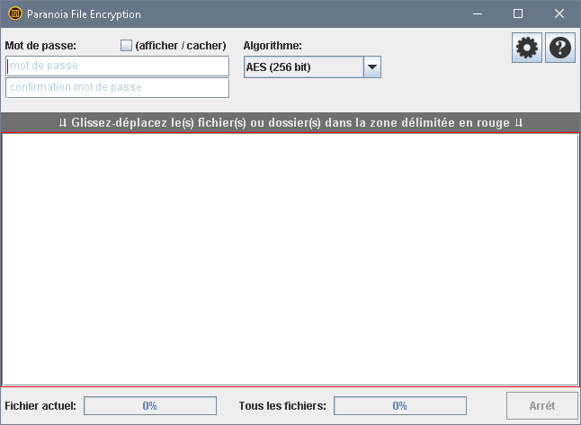Image resolution: width=581 pixels, height=425 pixels.
Task: Open settings with the gear icon
Action: point(527,48)
